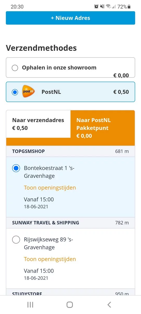This screenshot has height=314, width=141.
Task: Select the PostNL shipping radio button
Action: pyautogui.click(x=15, y=92)
